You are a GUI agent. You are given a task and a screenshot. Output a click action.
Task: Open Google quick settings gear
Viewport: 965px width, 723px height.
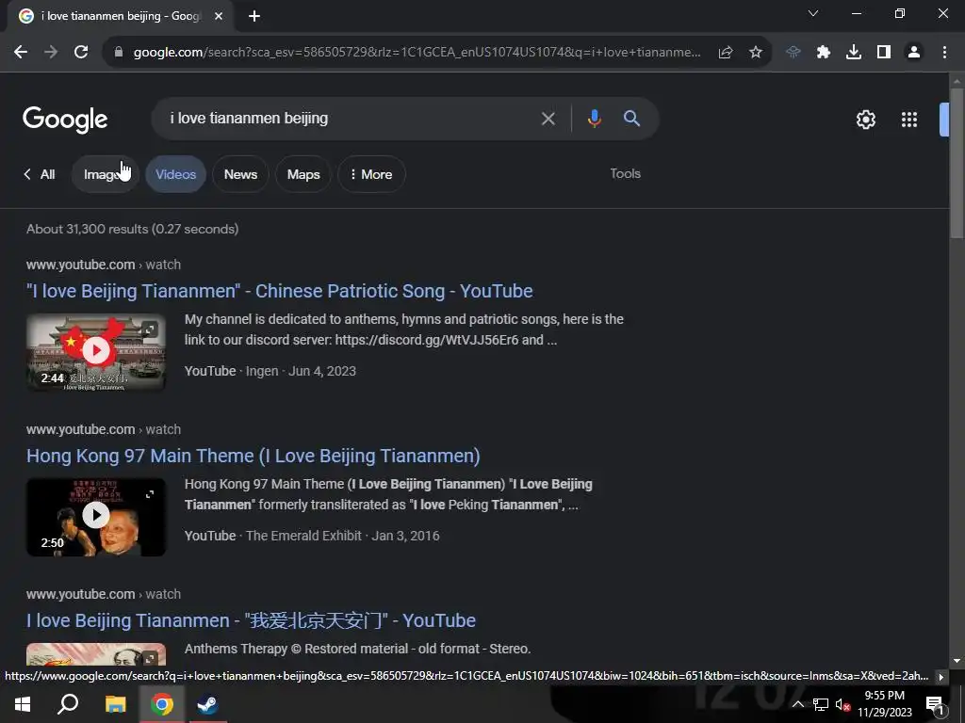pyautogui.click(x=866, y=120)
